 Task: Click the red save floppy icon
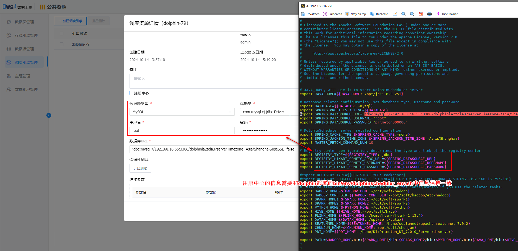click(421, 14)
